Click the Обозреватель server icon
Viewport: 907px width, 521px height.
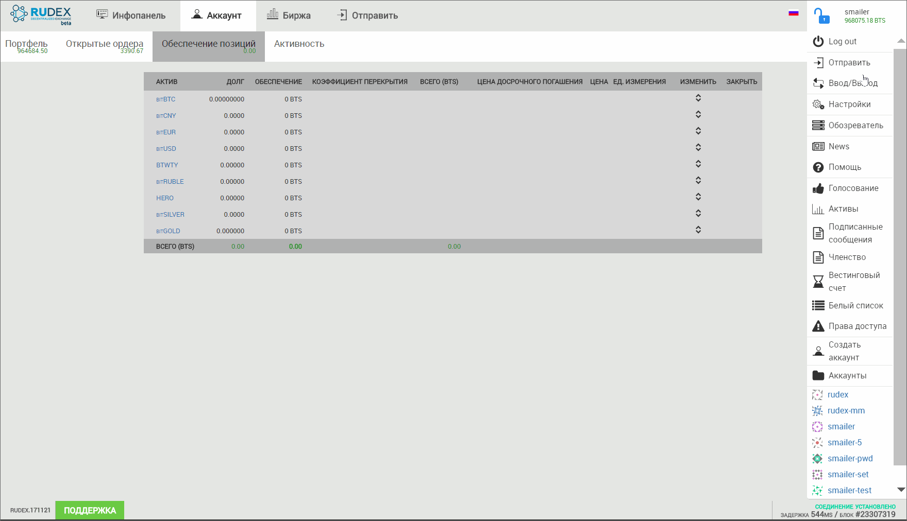tap(818, 125)
